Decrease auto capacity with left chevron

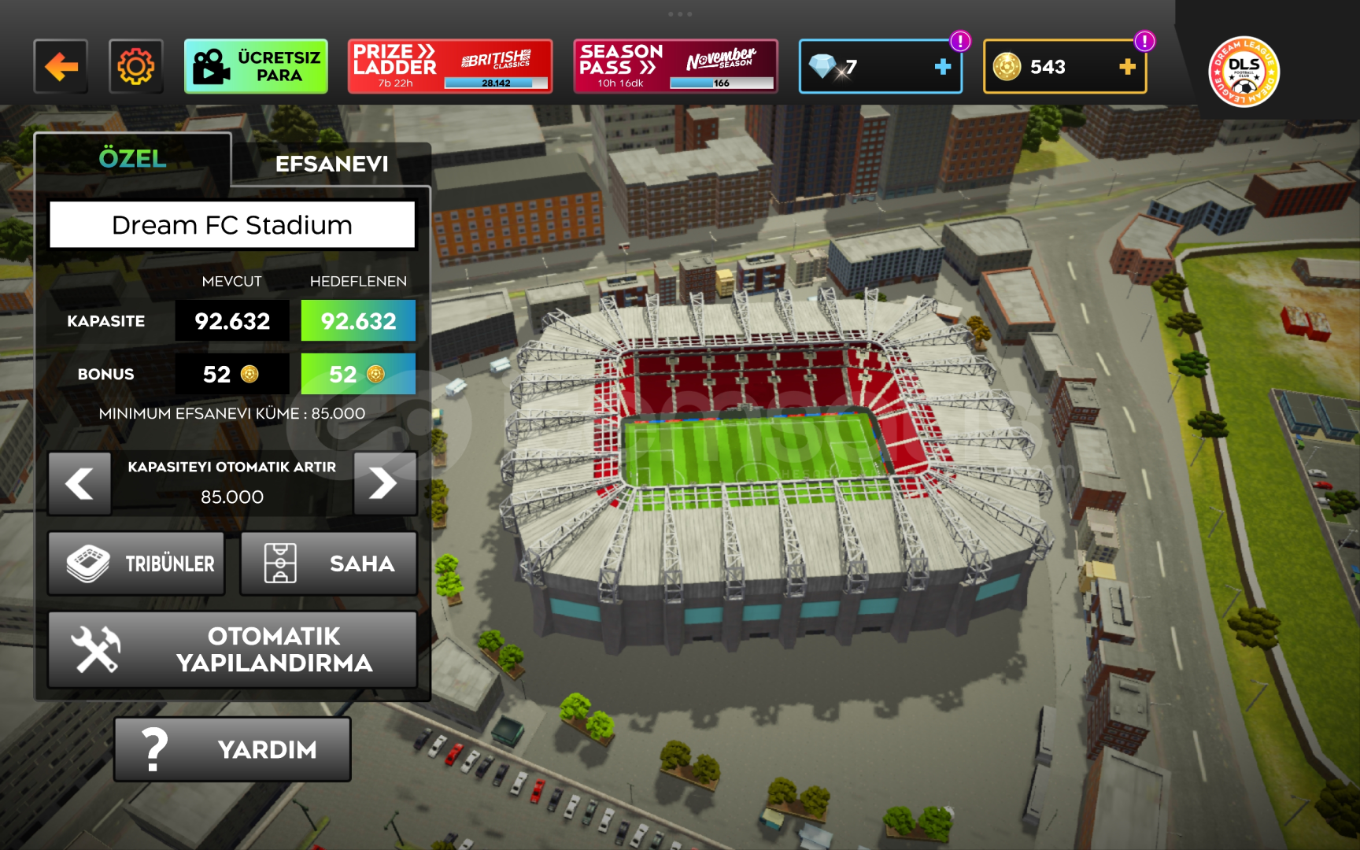pyautogui.click(x=79, y=483)
